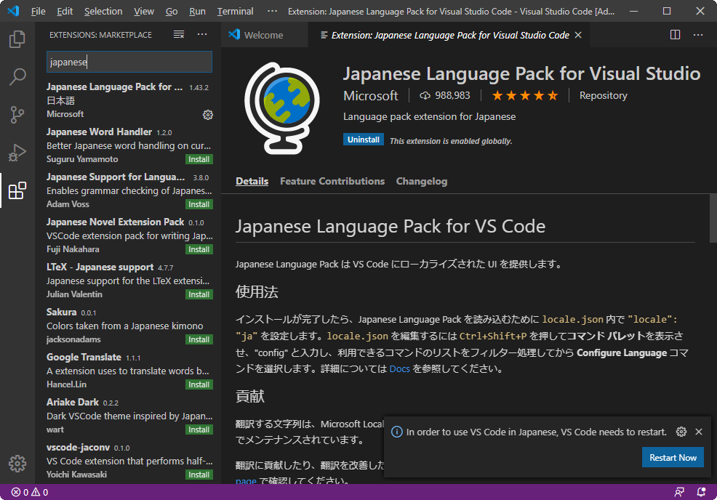
Task: Open the Go menu
Action: tap(172, 11)
